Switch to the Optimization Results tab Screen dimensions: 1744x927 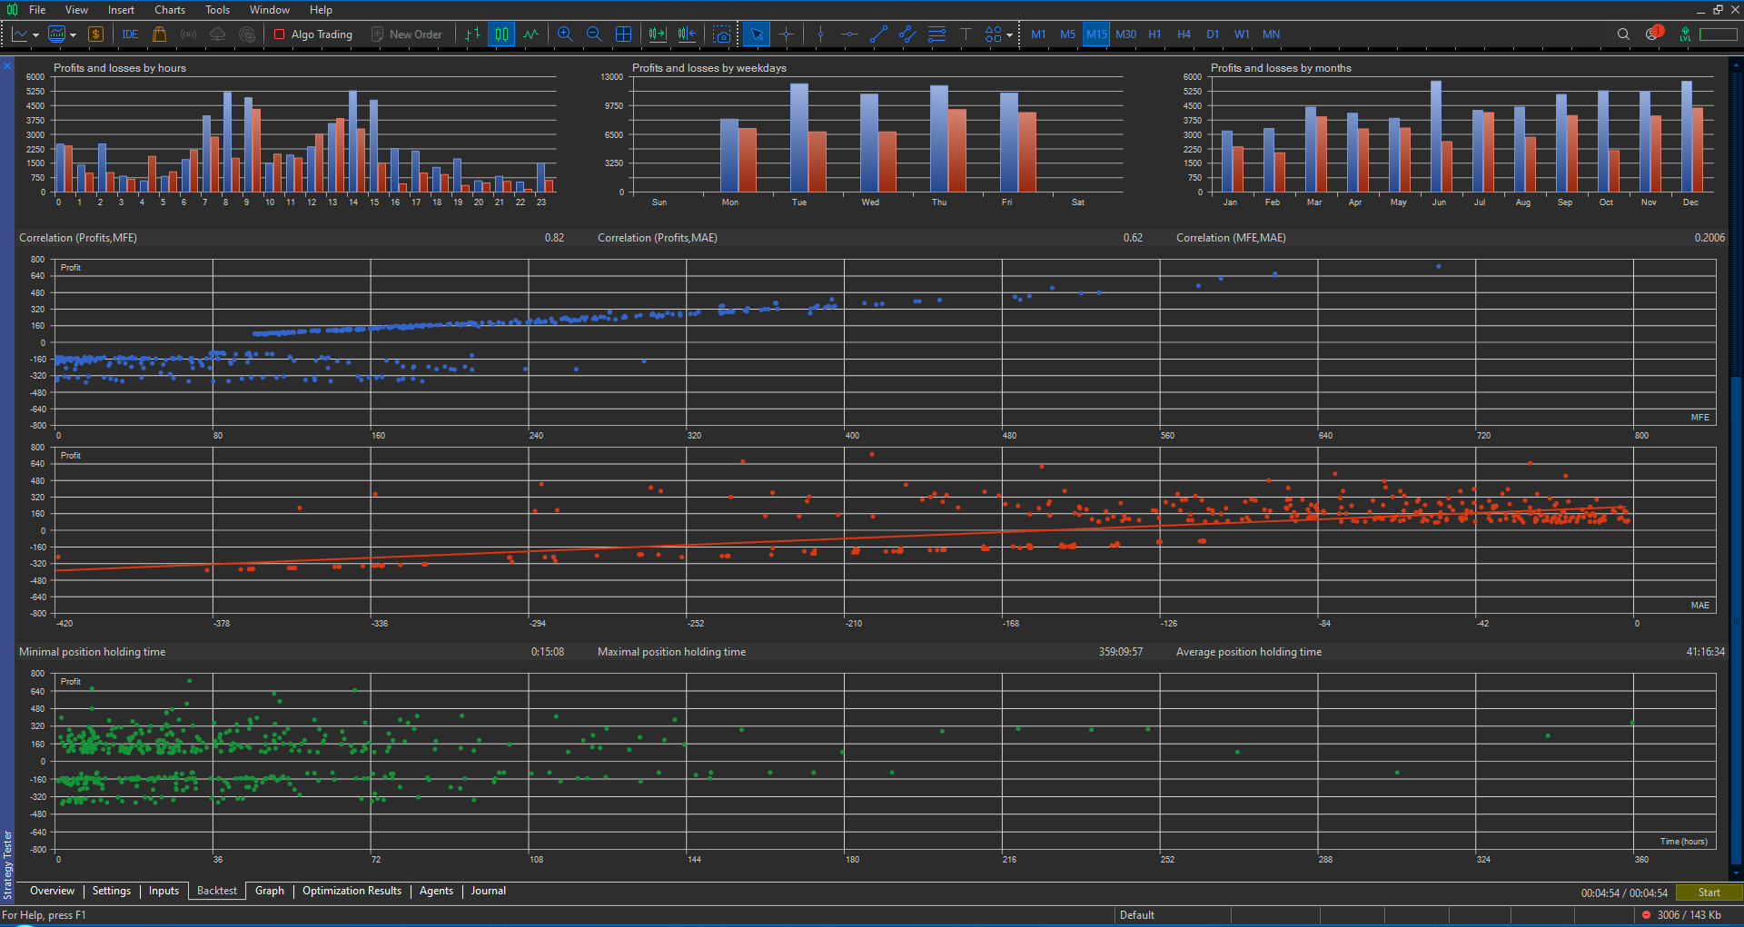point(352,891)
